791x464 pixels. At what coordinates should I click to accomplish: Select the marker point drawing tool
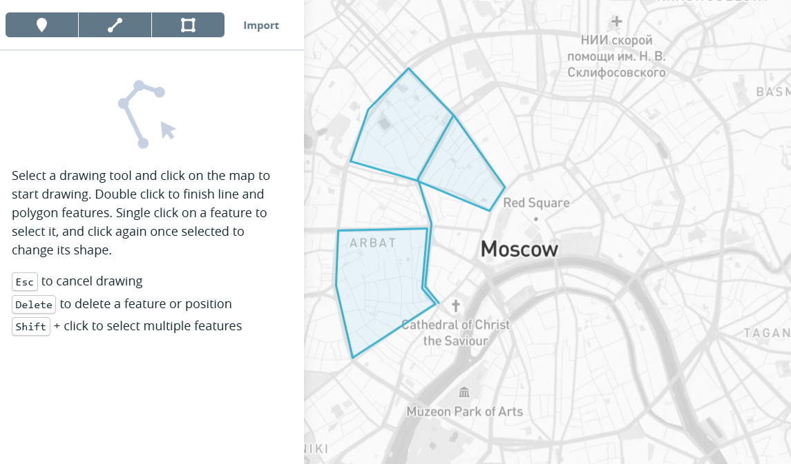(41, 26)
